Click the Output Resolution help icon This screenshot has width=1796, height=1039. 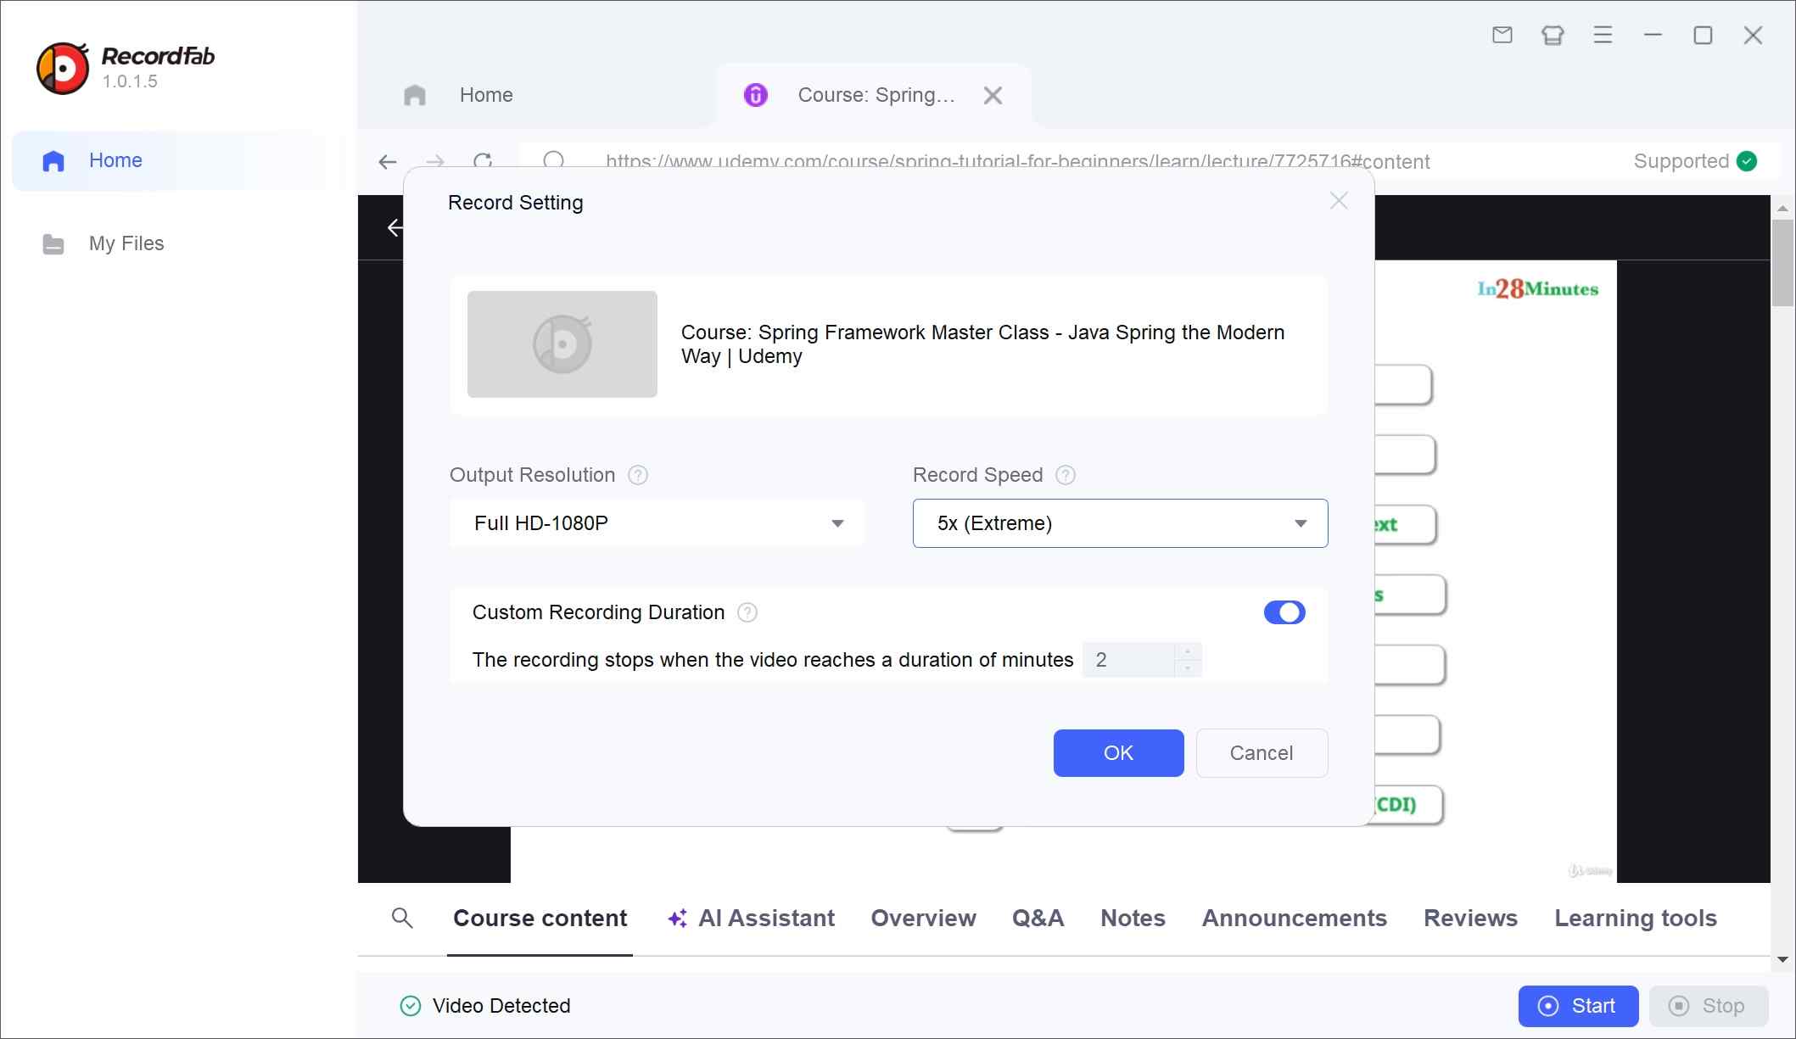tap(638, 475)
